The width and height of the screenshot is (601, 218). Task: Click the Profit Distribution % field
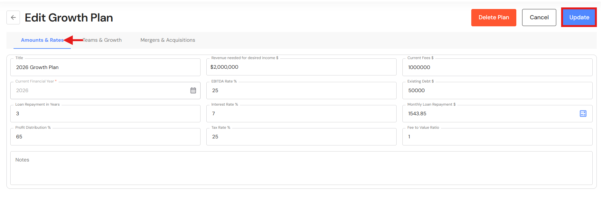[105, 137]
